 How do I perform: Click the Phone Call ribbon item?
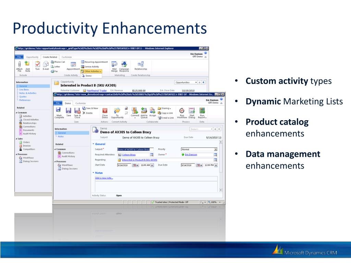point(58,62)
